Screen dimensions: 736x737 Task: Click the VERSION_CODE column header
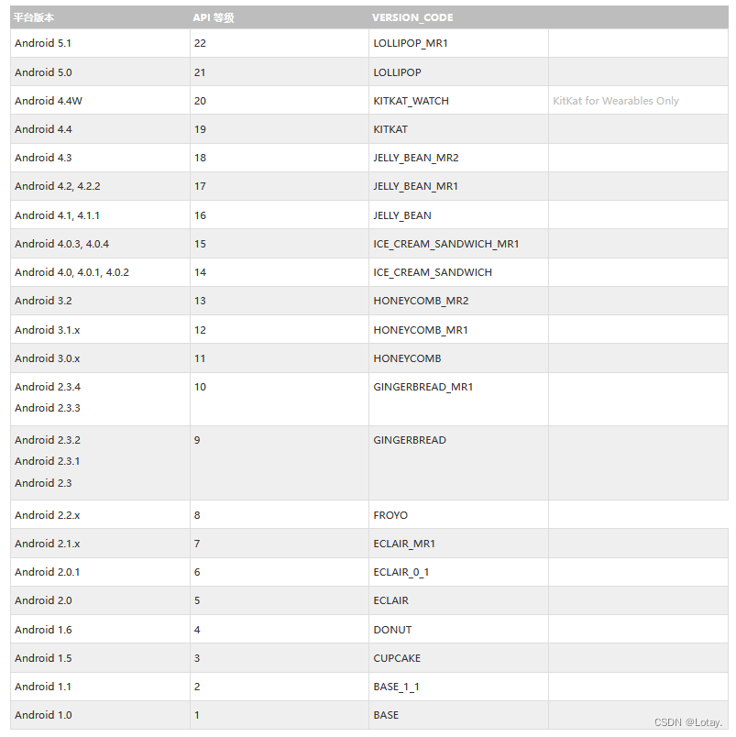(x=412, y=16)
